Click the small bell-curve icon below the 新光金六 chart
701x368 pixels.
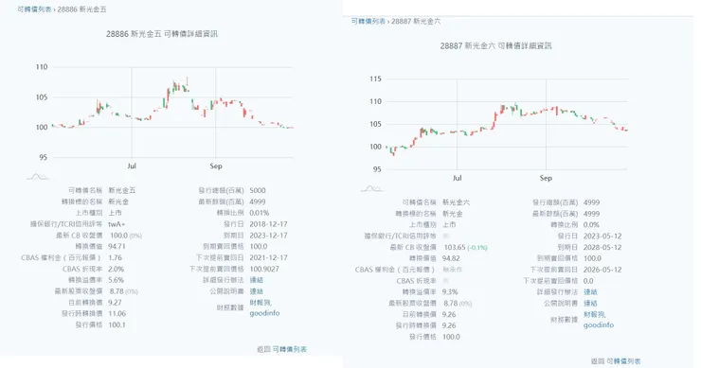coord(372,189)
